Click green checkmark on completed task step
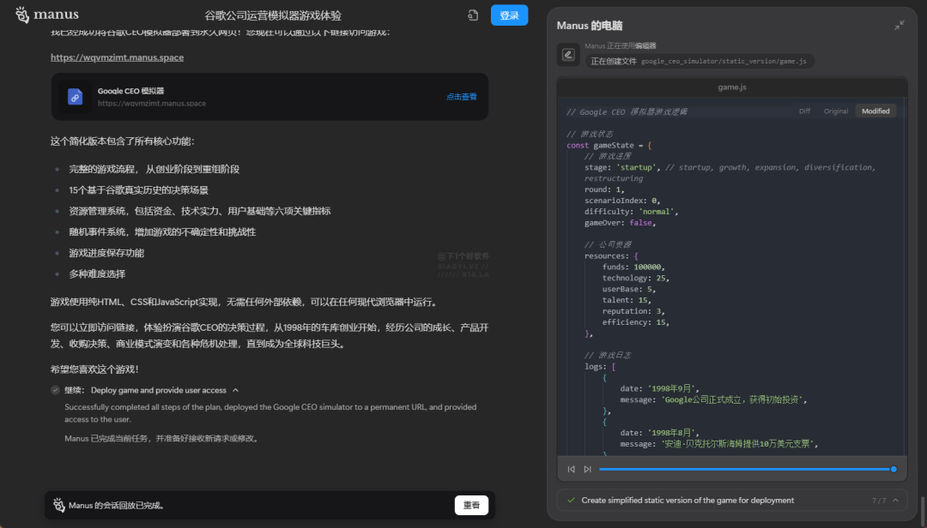Viewport: 927px width, 528px height. 571,500
